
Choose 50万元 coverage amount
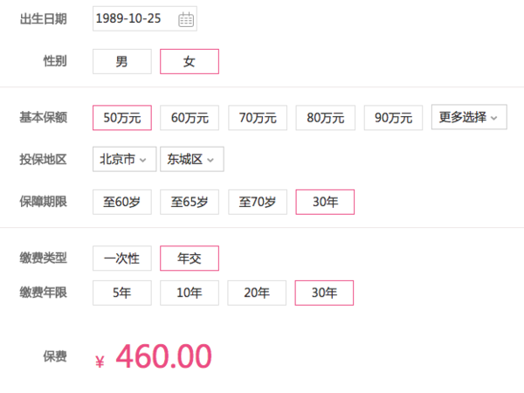tap(122, 118)
